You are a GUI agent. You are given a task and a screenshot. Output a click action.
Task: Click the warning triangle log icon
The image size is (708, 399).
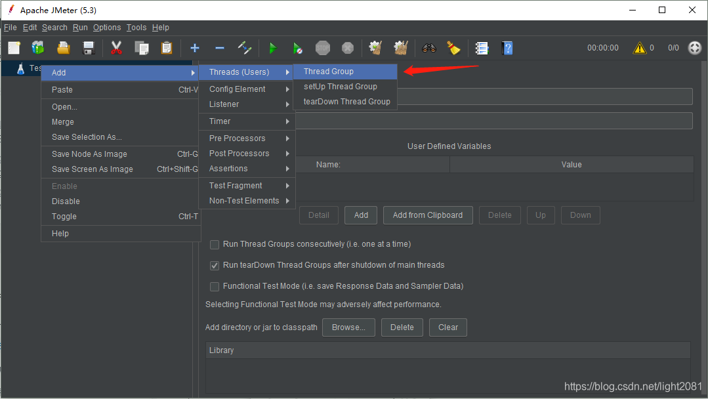(x=639, y=48)
